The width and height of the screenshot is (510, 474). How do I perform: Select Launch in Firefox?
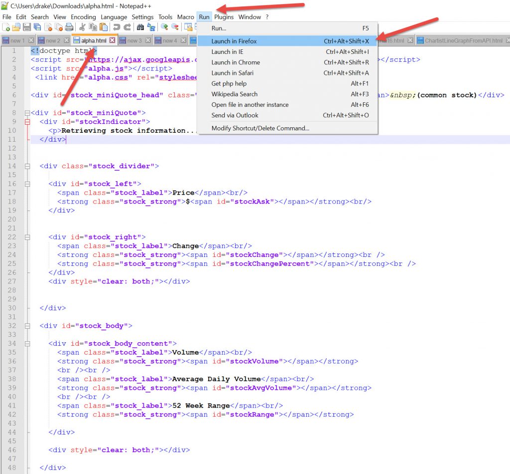pyautogui.click(x=234, y=41)
